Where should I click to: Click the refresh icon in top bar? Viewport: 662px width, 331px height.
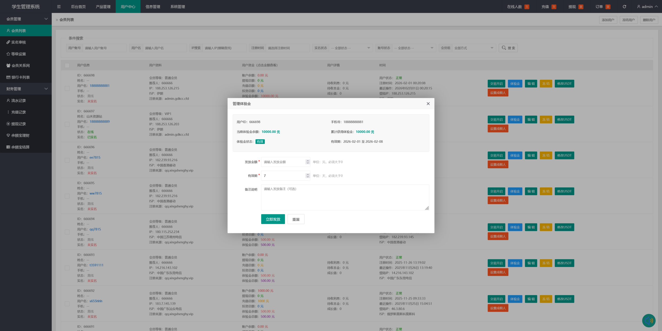tap(624, 7)
